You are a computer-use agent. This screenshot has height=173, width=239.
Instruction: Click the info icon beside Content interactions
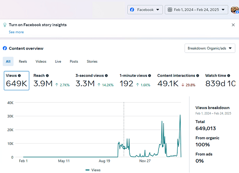(x=198, y=75)
